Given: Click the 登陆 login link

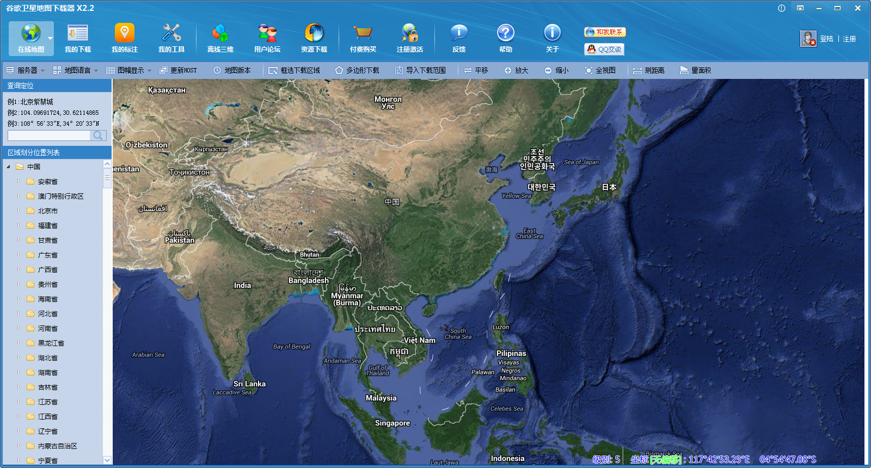Looking at the screenshot, I should tap(826, 39).
